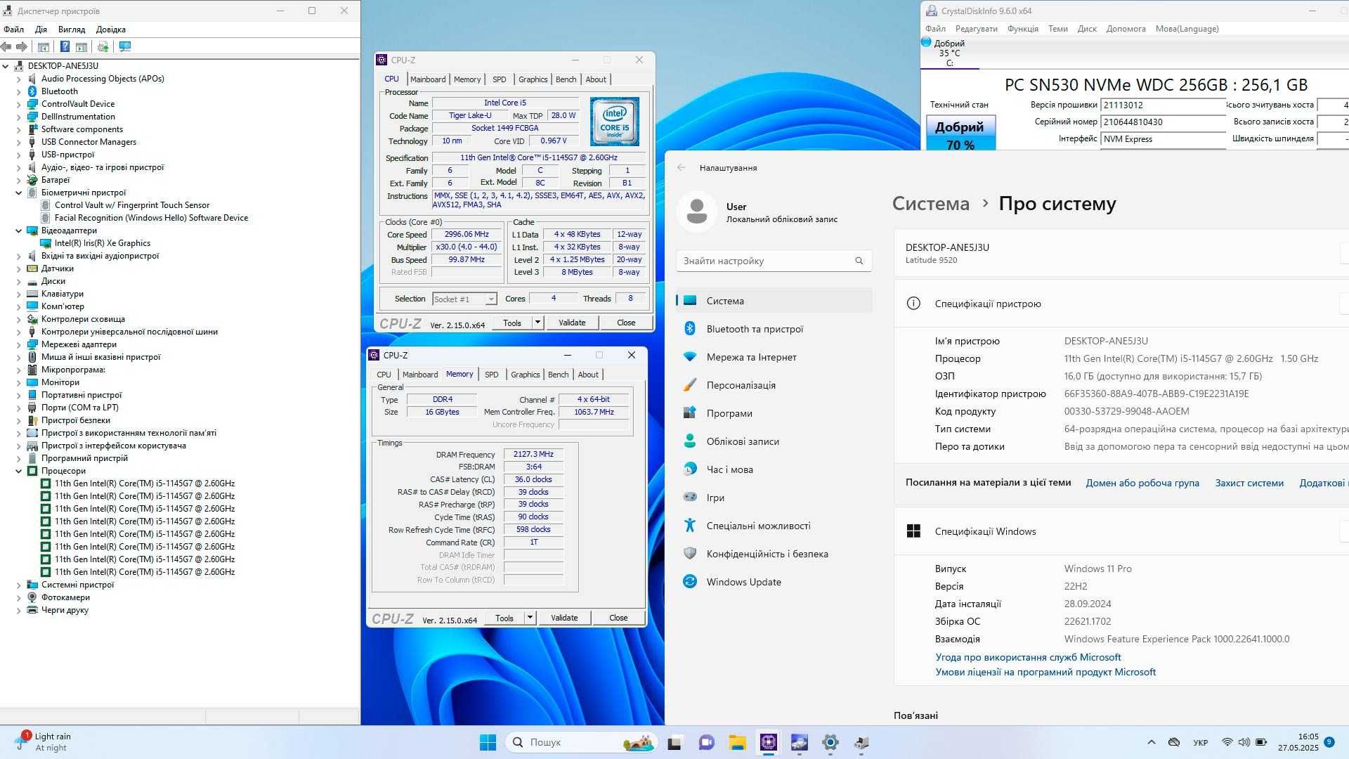Open Угода про використання служб Microsoft link
This screenshot has width=1349, height=759.
coord(1028,657)
